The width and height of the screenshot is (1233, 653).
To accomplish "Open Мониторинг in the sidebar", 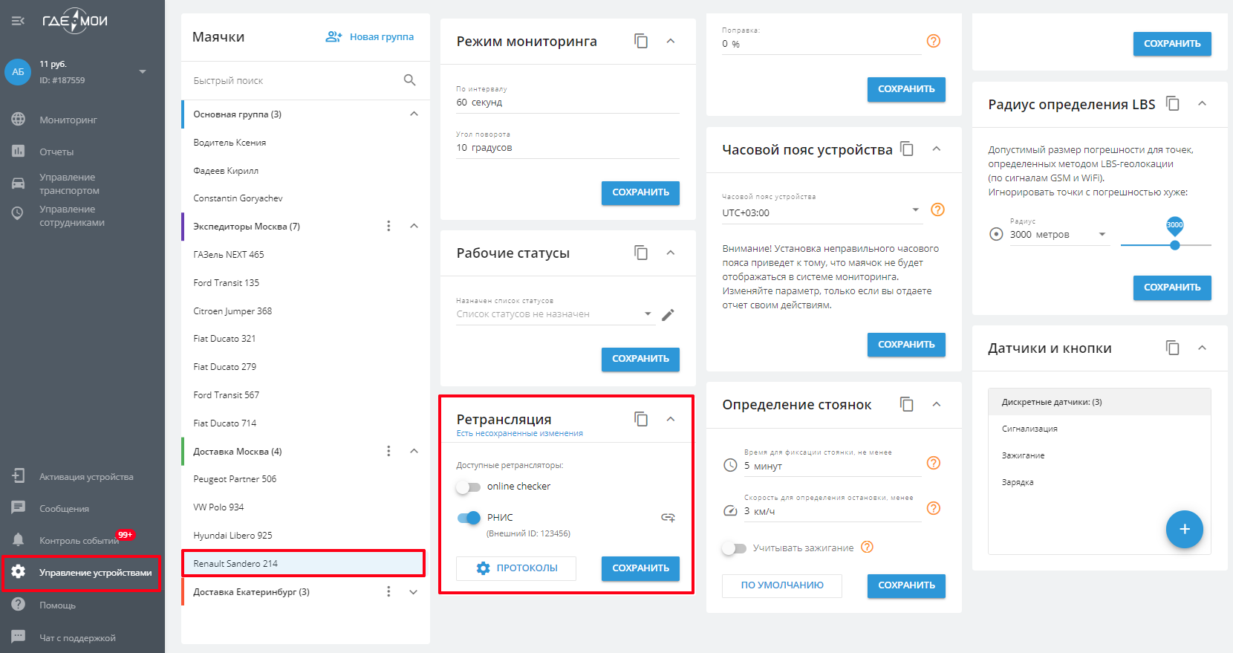I will pyautogui.click(x=68, y=120).
